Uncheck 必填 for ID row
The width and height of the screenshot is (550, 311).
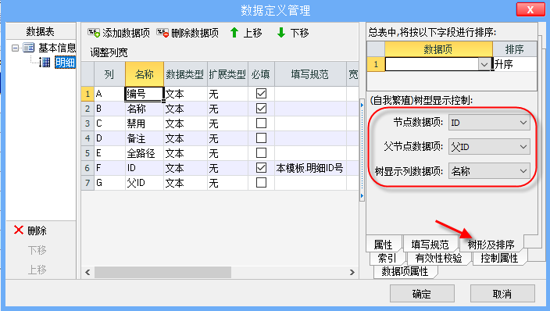coord(261,168)
